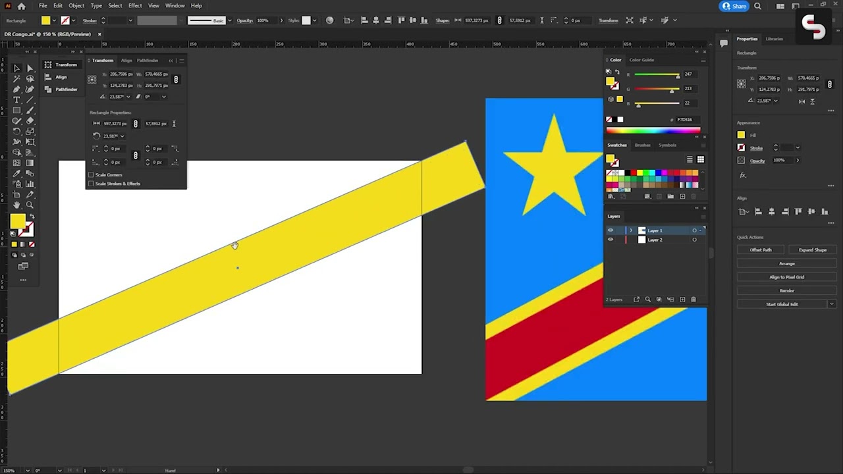Click the Share button
Viewport: 843px width, 474px height.
click(734, 6)
